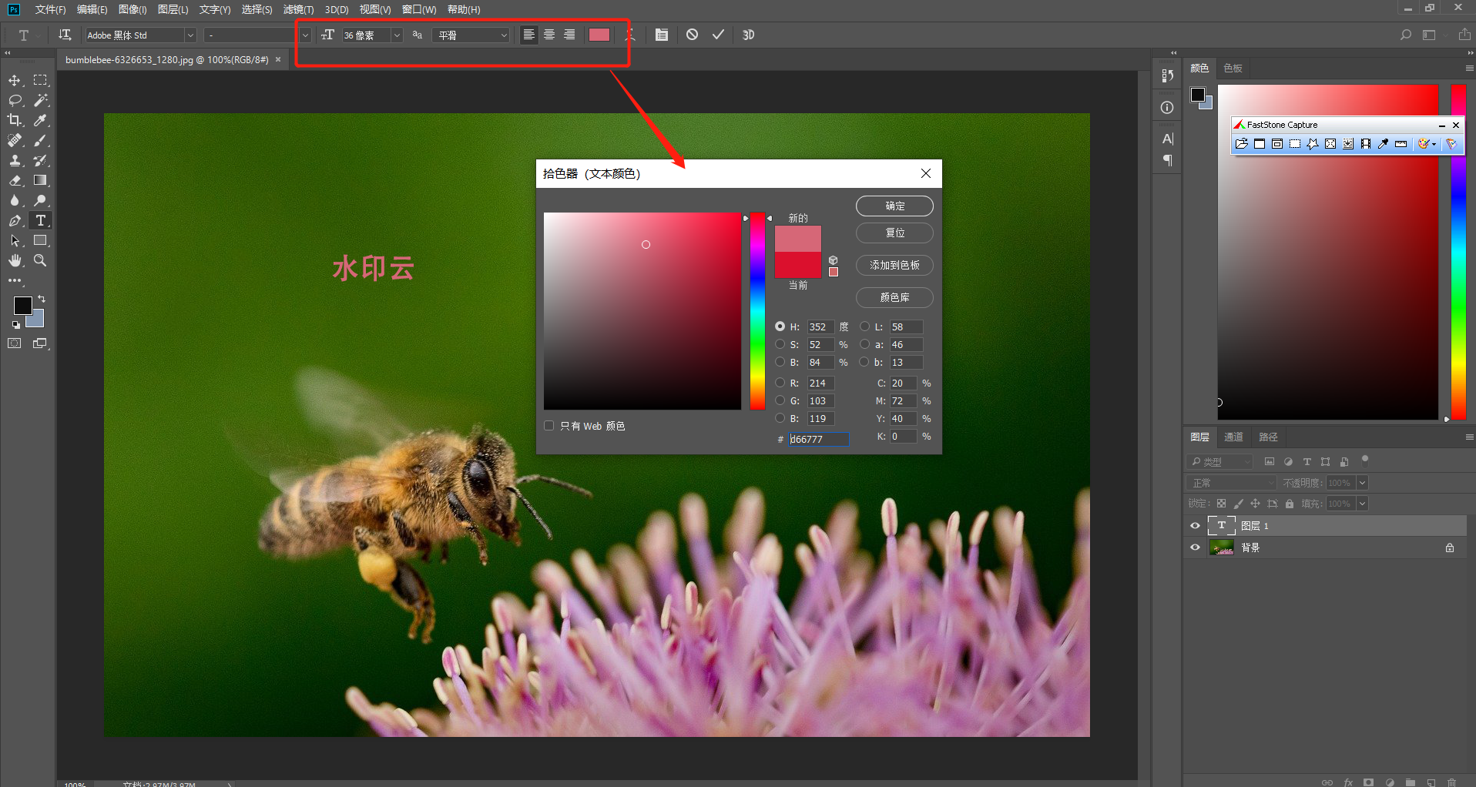Select the Rectangular Marquee tool

pos(40,81)
